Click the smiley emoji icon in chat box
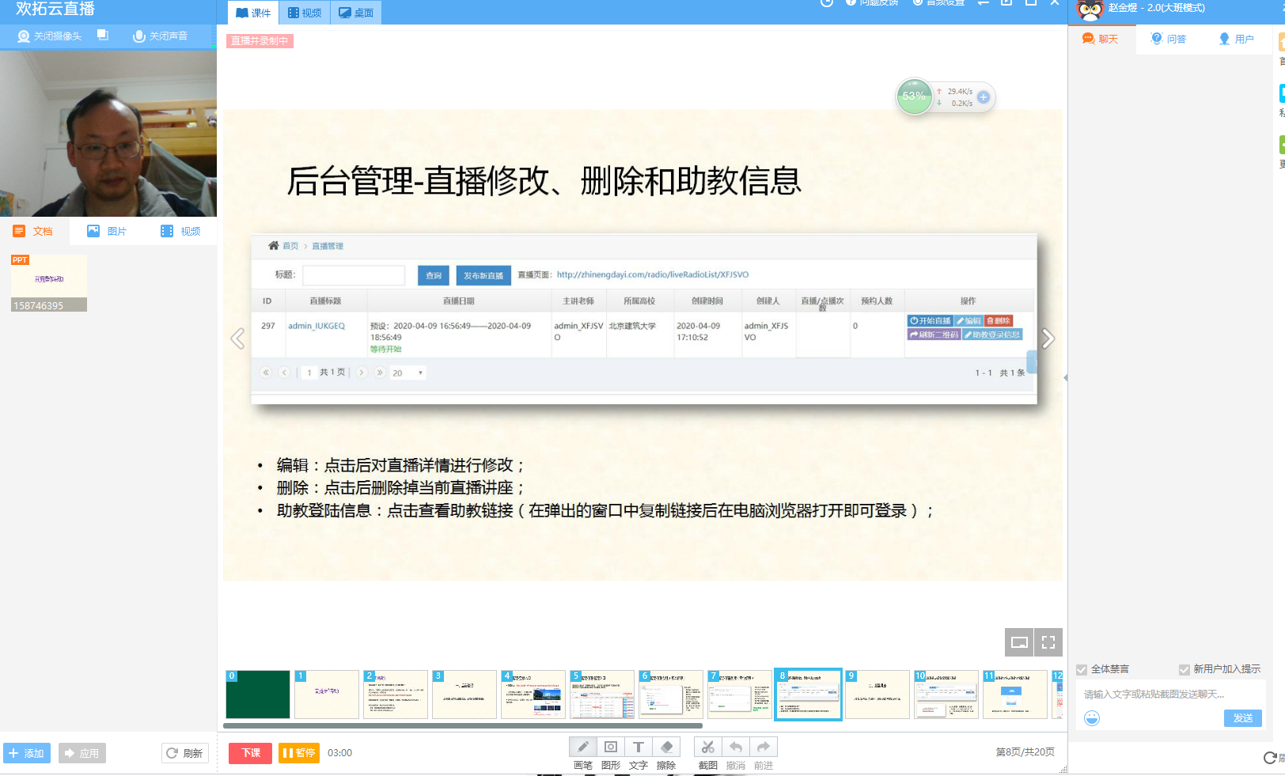 1092,718
